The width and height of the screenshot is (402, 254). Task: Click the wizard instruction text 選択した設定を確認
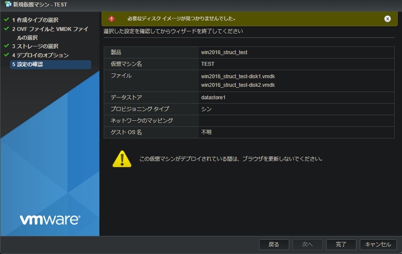pyautogui.click(x=173, y=31)
